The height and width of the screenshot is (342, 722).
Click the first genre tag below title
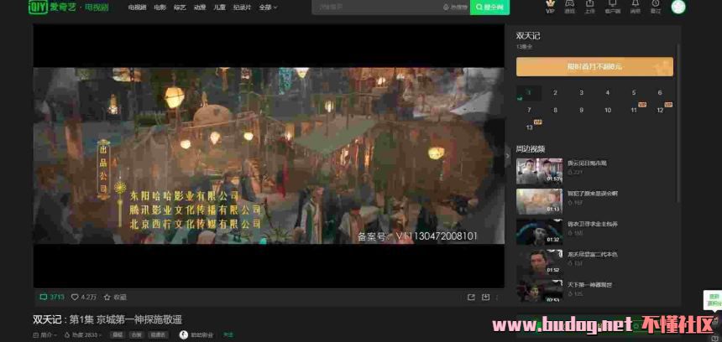click(x=118, y=335)
